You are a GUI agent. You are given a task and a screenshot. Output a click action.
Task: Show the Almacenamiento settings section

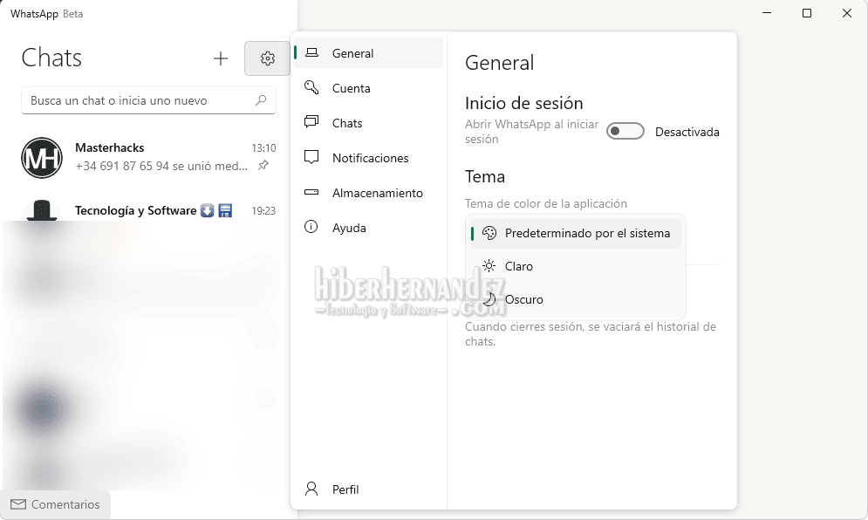(x=369, y=193)
